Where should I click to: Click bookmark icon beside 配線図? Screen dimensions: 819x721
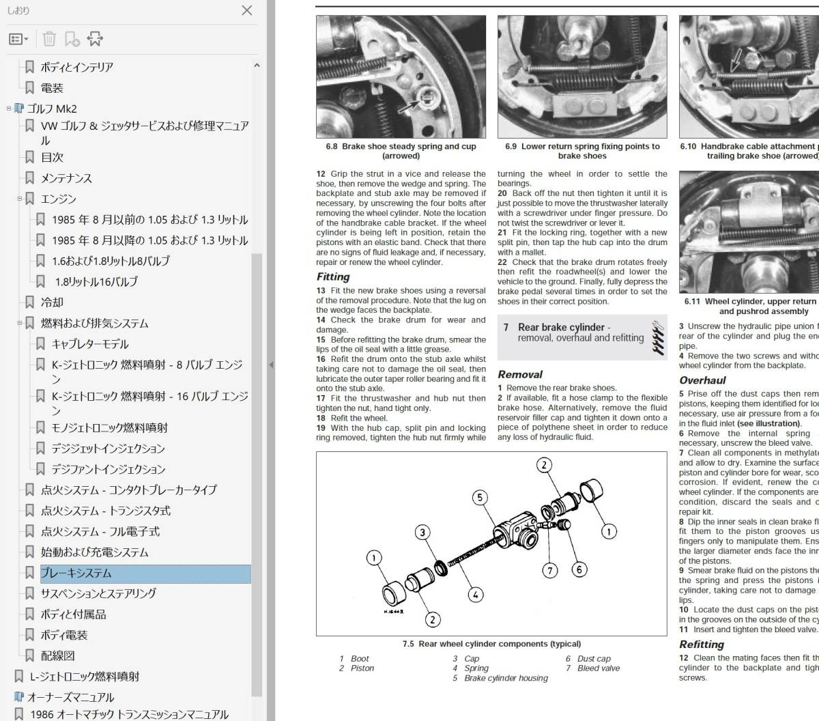[x=29, y=655]
